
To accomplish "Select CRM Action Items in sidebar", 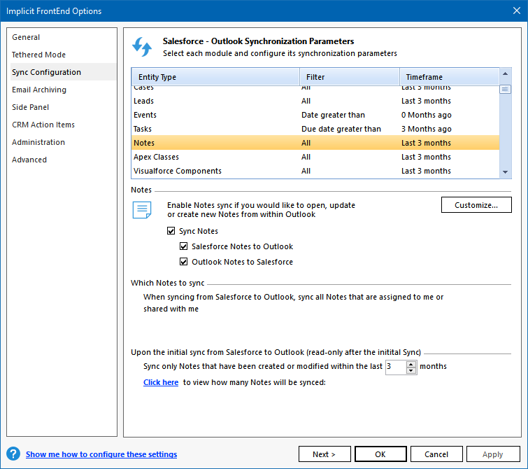I will (x=43, y=125).
